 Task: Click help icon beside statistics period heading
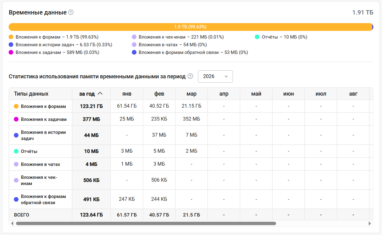pyautogui.click(x=190, y=76)
